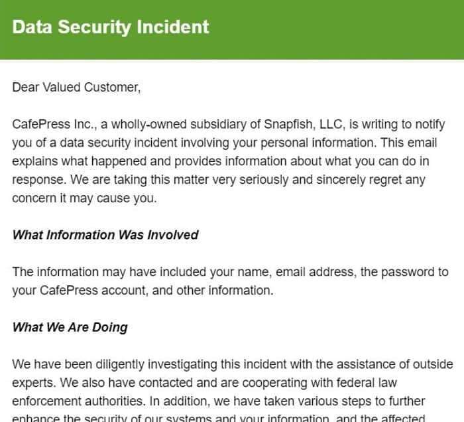The height and width of the screenshot is (422, 464).
Task: Click the Snapfish, LLC text
Action: coord(304,124)
